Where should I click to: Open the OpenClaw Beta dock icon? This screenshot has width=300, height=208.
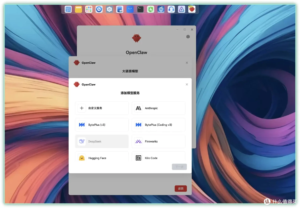(192, 9)
